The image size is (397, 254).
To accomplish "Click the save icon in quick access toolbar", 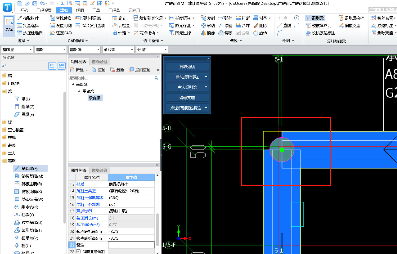I will [34, 3].
